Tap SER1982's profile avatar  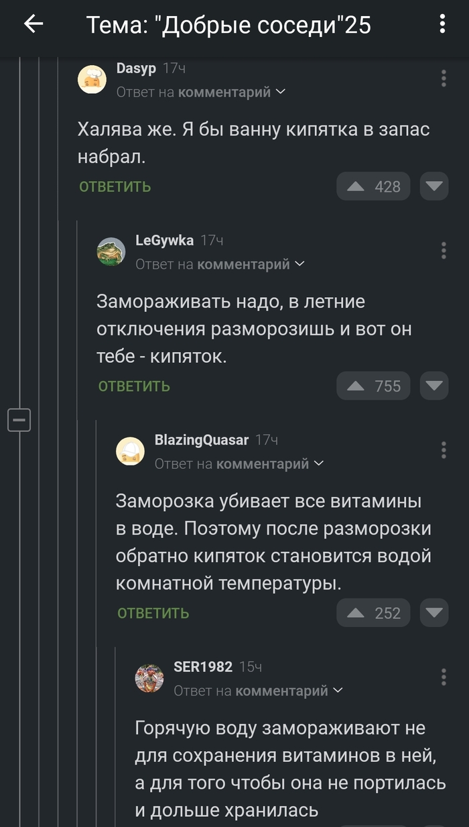(x=149, y=678)
